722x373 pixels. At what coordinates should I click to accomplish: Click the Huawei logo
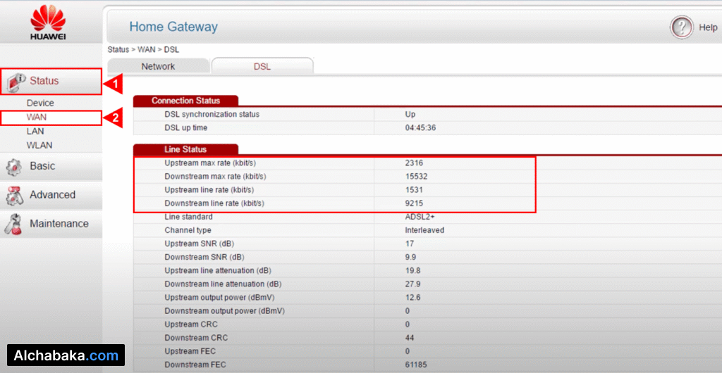point(48,23)
